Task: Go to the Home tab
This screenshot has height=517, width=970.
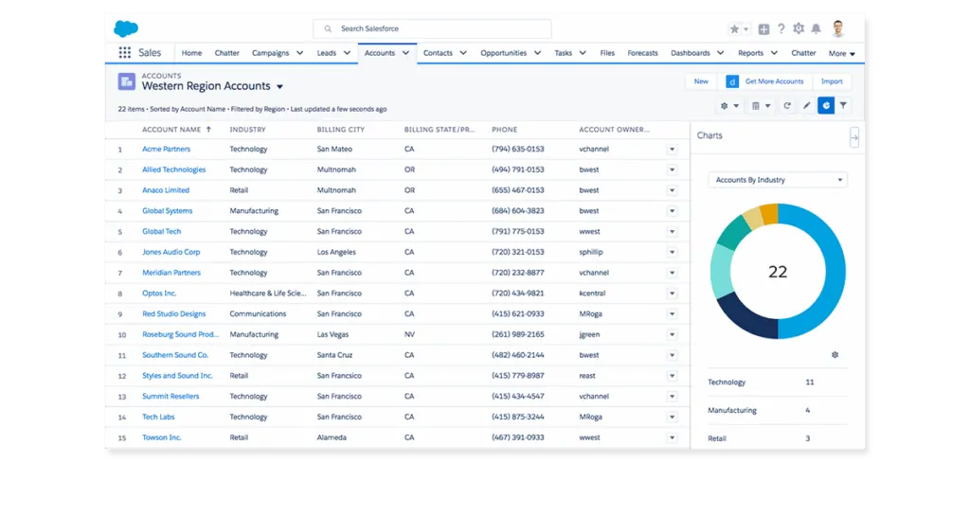Action: 191,53
